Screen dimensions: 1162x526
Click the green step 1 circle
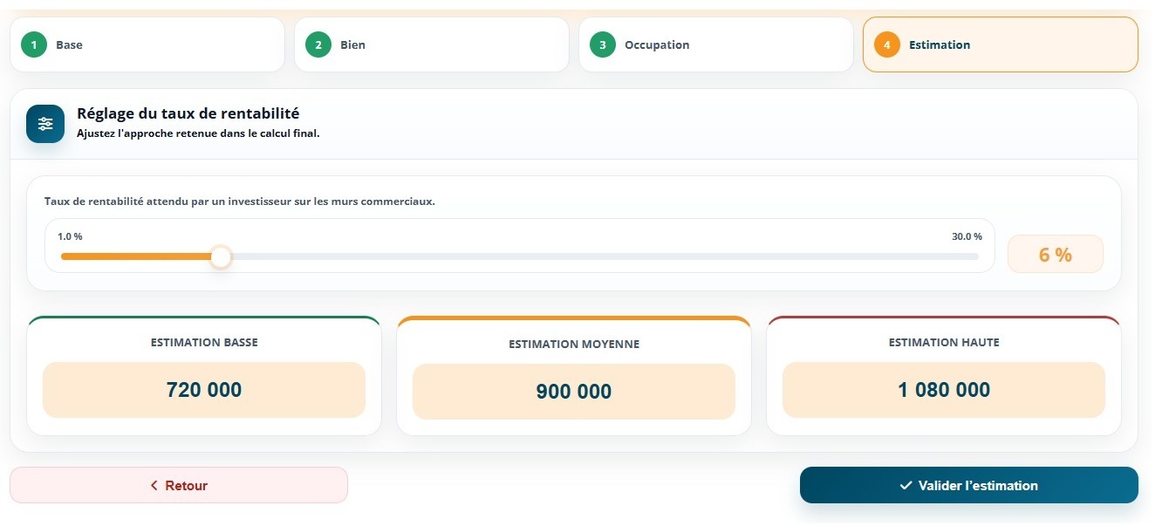tap(34, 44)
